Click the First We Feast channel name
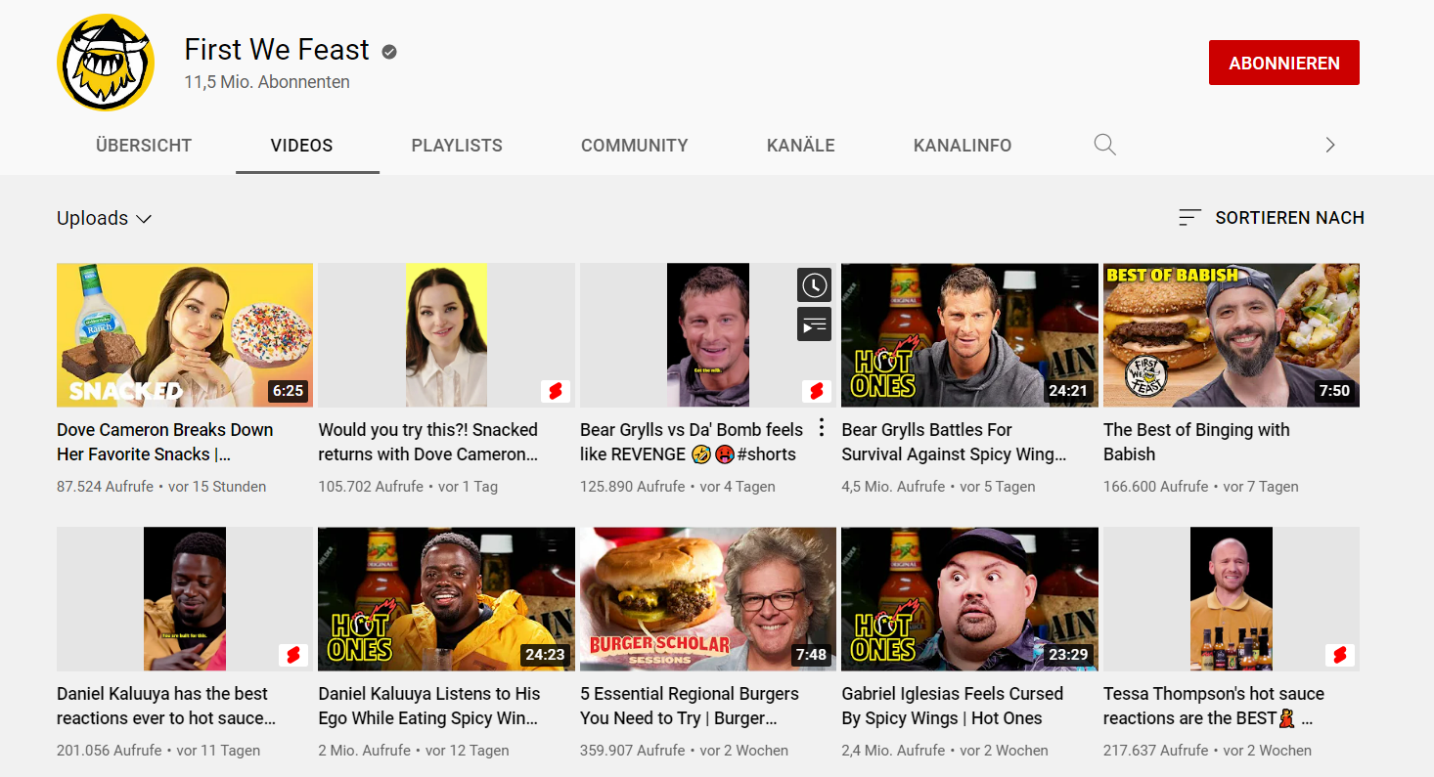Viewport: 1434px width, 777px height. [x=277, y=50]
